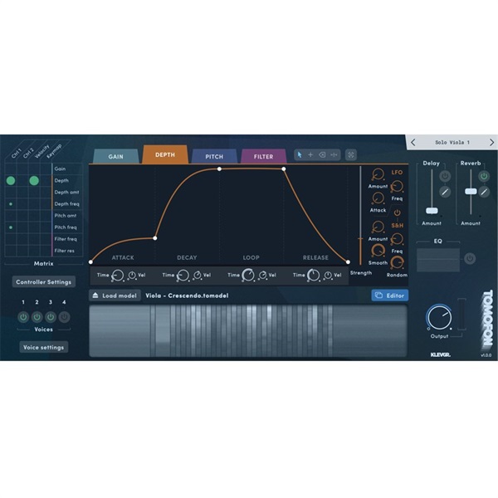Click the Reverb pencil edit icon
Viewport: 498px width, 498px height.
[484, 192]
